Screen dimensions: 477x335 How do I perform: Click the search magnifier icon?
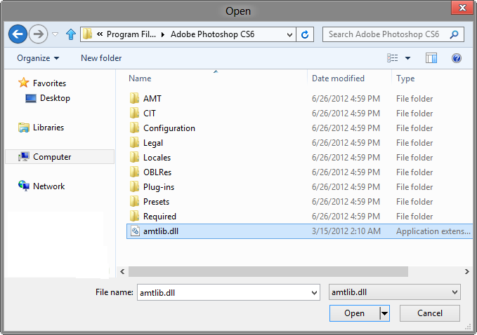click(455, 34)
